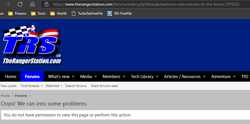Click Mark forums read link
The image size is (250, 124).
pyautogui.click(x=104, y=86)
